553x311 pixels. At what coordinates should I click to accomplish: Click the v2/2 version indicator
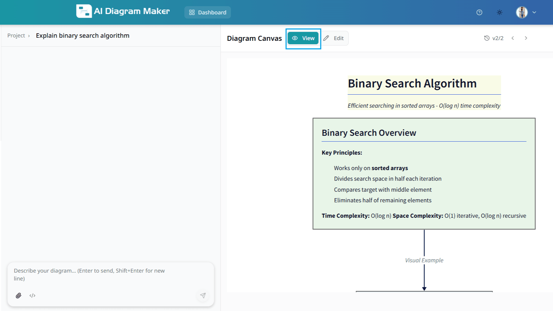coord(497,38)
